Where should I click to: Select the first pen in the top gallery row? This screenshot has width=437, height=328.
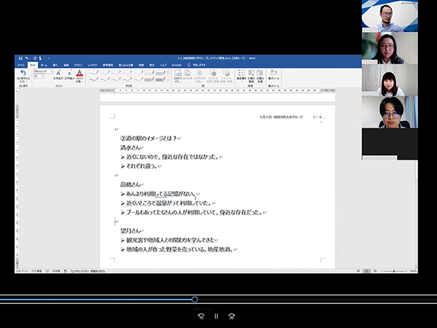[x=94, y=73]
